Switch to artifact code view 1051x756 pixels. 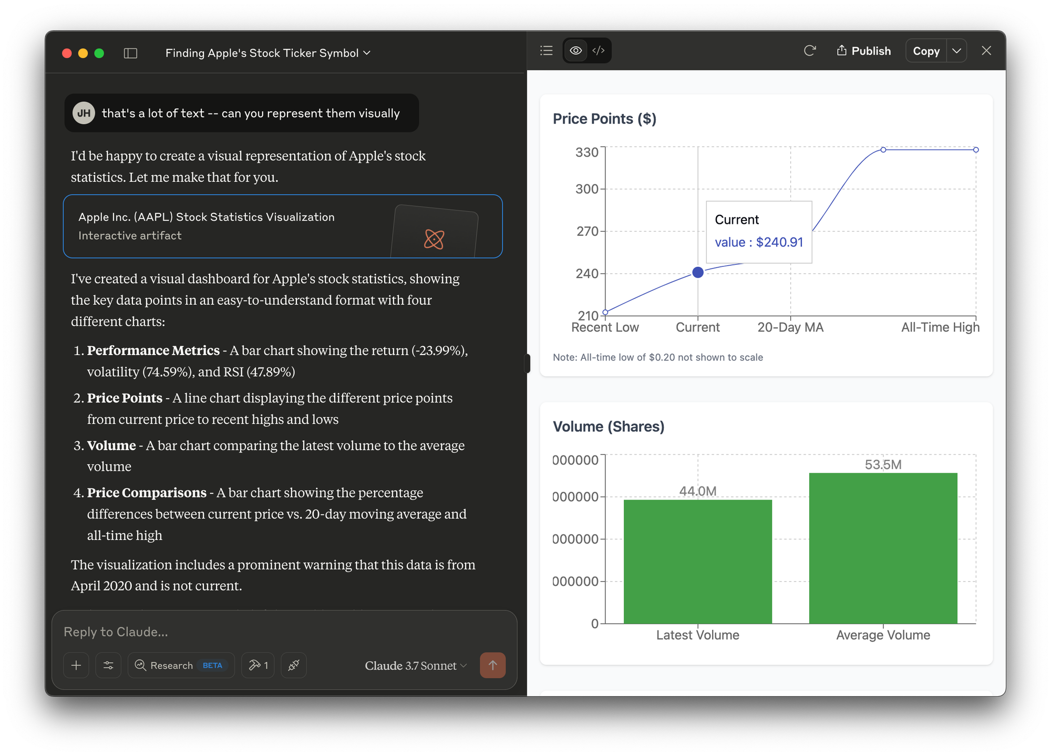coord(599,50)
